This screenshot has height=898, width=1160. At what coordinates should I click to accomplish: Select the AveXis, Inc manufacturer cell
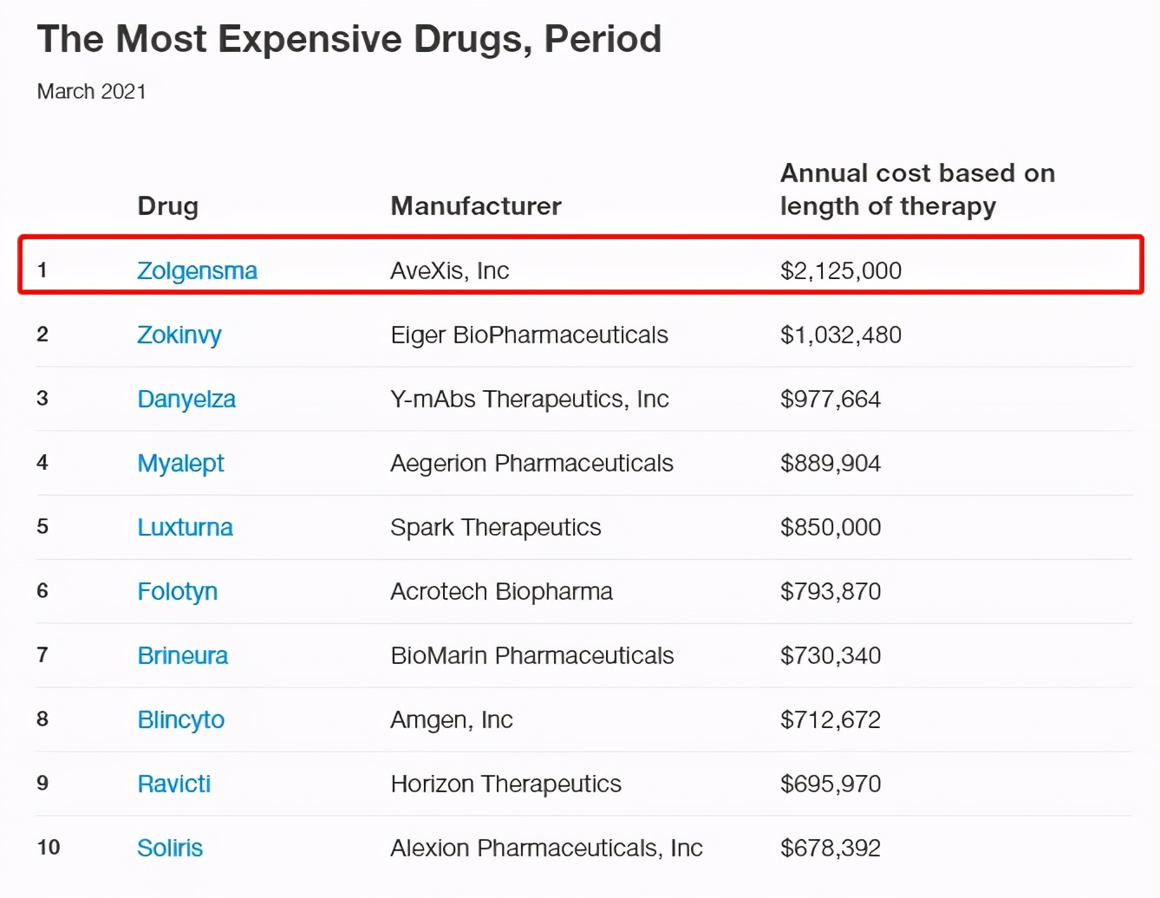pos(449,271)
